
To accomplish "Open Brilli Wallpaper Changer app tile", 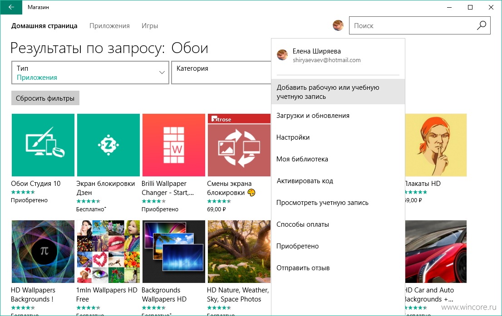I will coord(173,145).
